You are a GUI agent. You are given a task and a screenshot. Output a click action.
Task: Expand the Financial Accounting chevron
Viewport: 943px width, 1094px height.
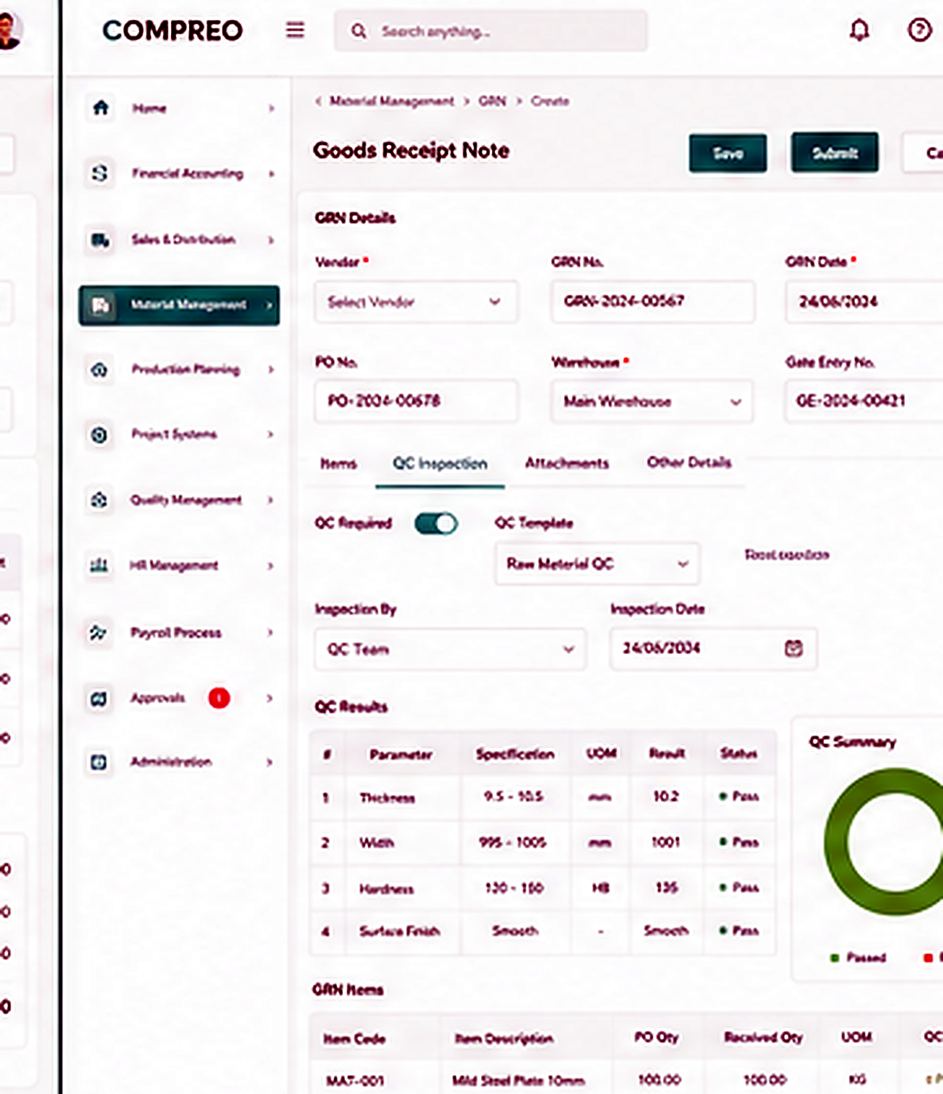click(271, 174)
